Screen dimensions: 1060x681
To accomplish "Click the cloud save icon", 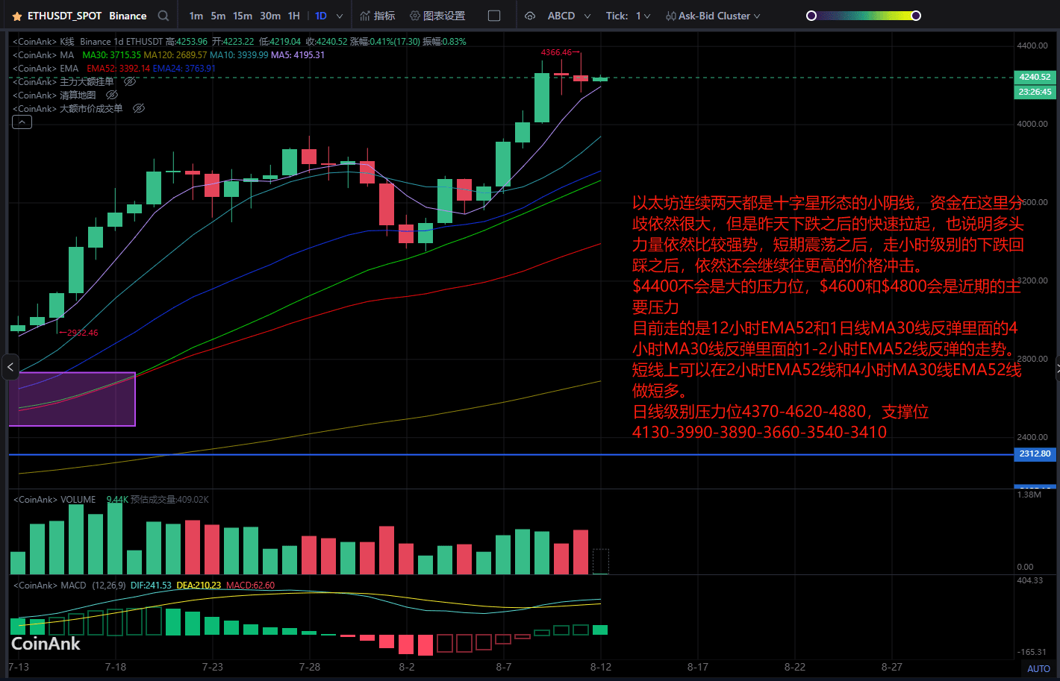I will pos(530,16).
